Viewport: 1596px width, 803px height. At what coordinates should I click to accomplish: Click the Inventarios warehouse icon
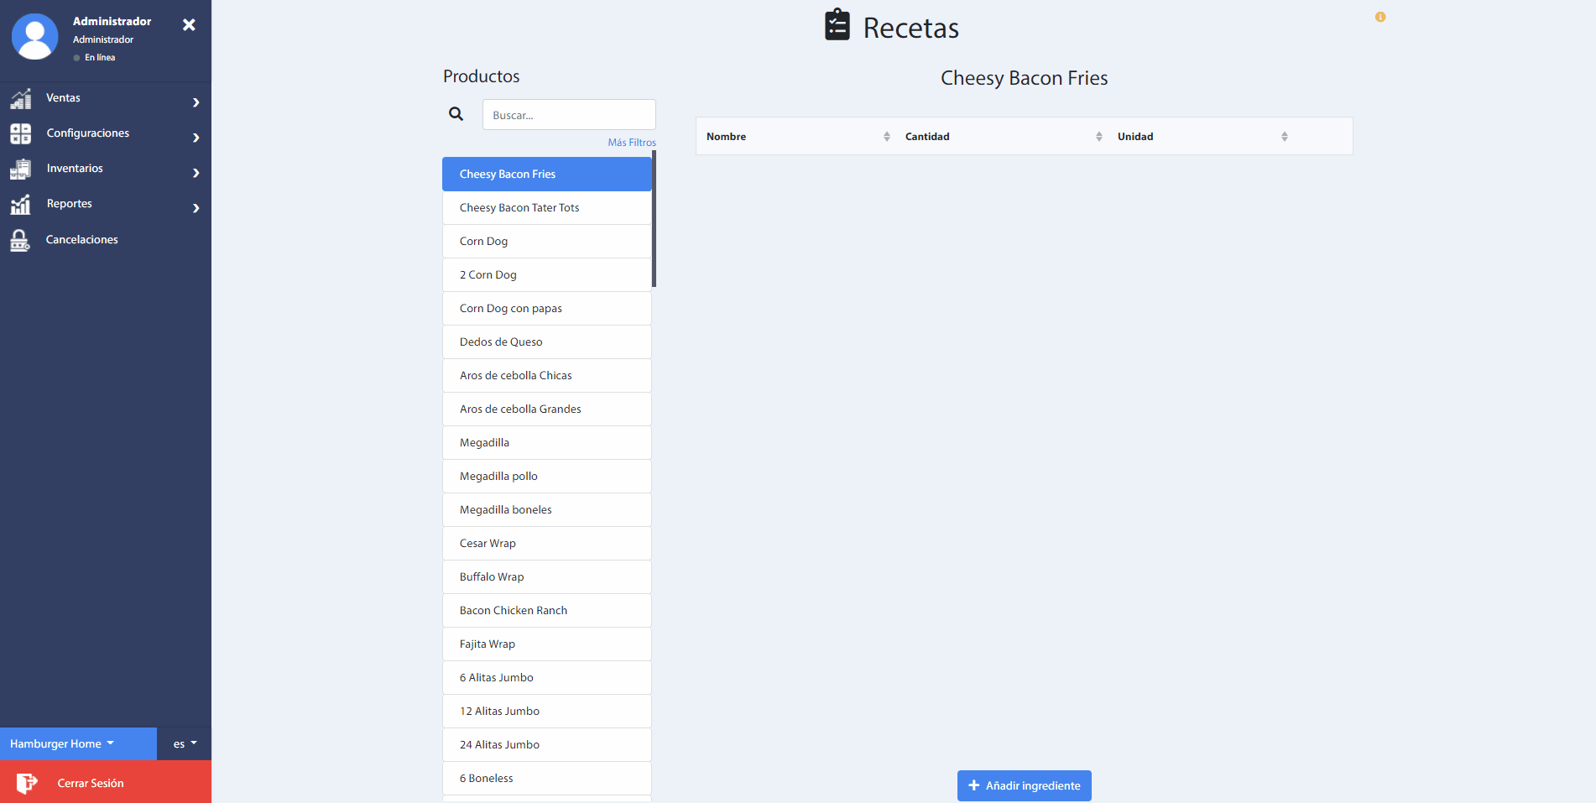(x=21, y=169)
